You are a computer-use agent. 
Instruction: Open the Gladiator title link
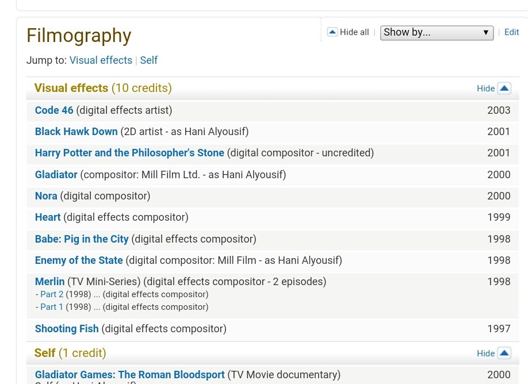56,175
